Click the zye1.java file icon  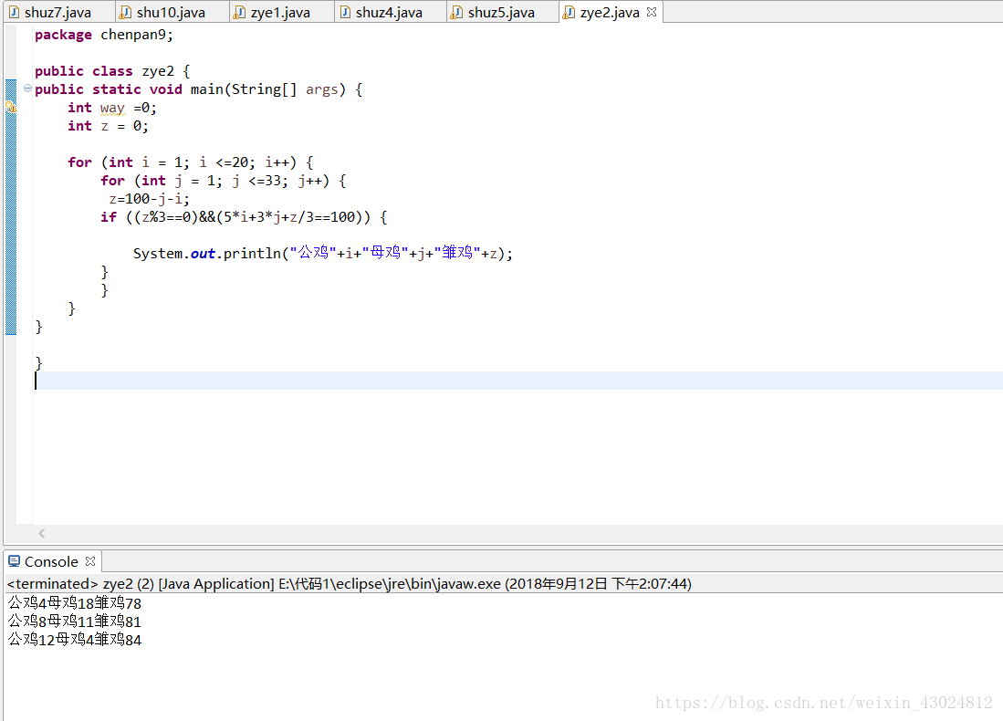[x=238, y=12]
